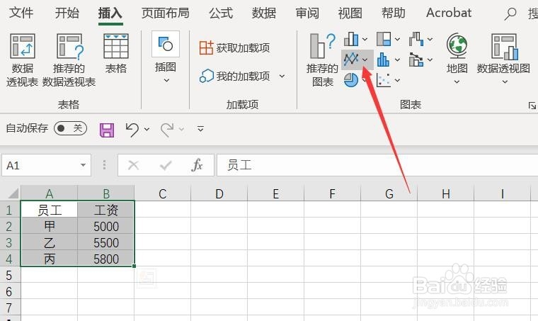Expand the 我的加载项 dropdown arrow
The height and width of the screenshot is (321, 538).
point(282,76)
